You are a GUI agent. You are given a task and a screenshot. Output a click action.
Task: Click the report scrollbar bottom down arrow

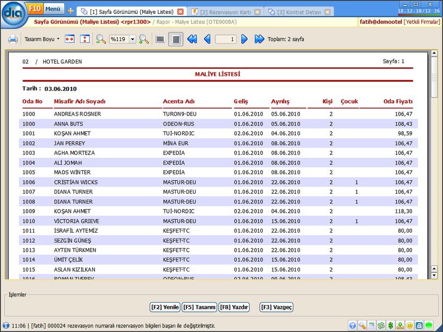point(434,275)
